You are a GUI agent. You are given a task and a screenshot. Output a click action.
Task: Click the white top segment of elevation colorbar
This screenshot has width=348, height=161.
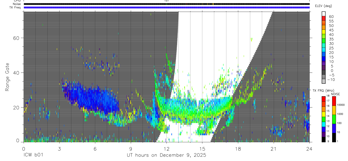tap(324, 14)
